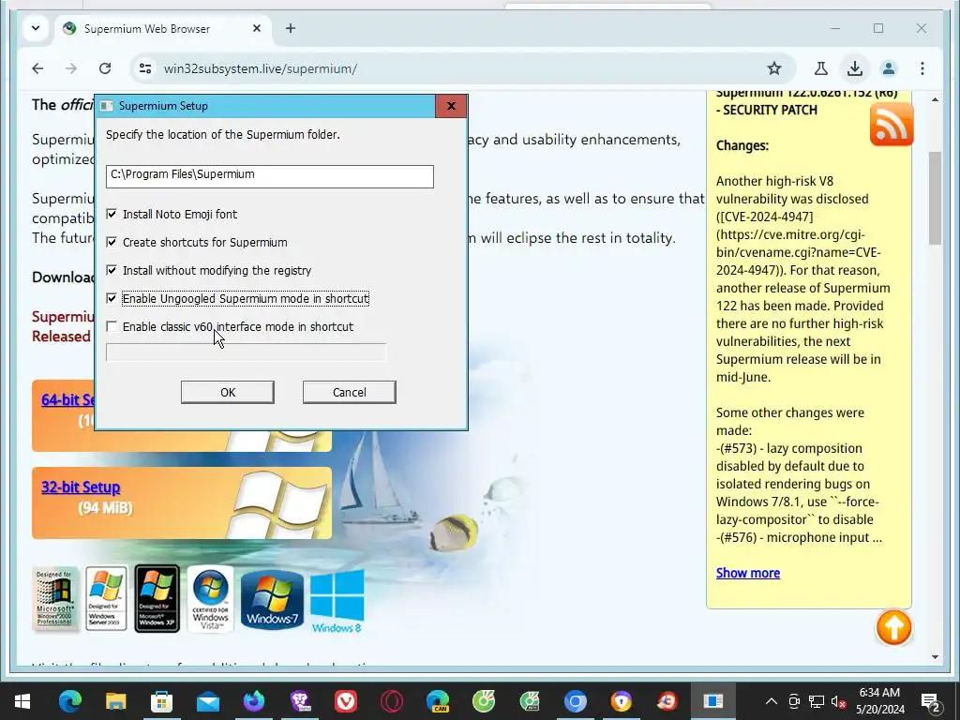Edit the Supermium install folder path field
The width and height of the screenshot is (960, 720).
click(270, 176)
